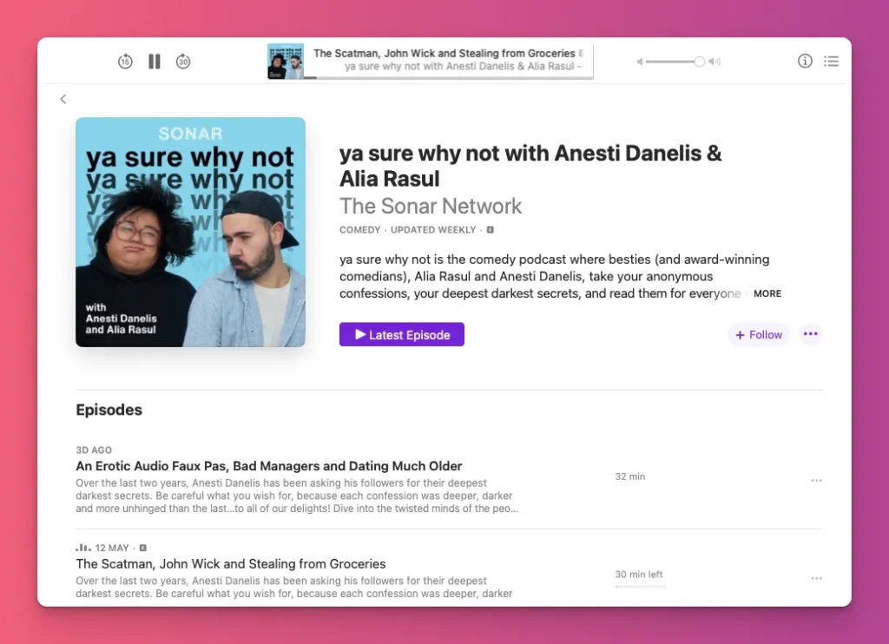This screenshot has height=644, width=889.
Task: Follow this podcast
Action: click(x=759, y=334)
